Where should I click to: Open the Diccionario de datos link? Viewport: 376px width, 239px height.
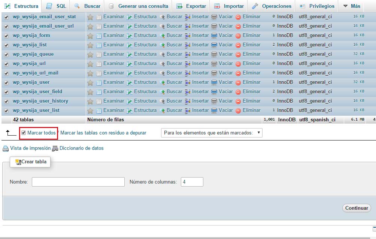pyautogui.click(x=81, y=148)
